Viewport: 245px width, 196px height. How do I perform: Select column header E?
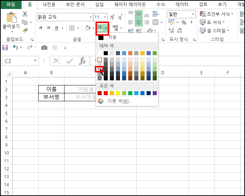tap(201, 72)
